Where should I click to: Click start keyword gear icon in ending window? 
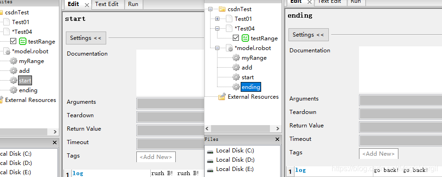(x=236, y=77)
